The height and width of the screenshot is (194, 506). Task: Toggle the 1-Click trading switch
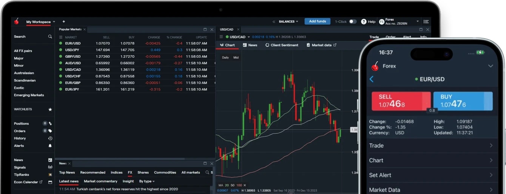pos(353,22)
